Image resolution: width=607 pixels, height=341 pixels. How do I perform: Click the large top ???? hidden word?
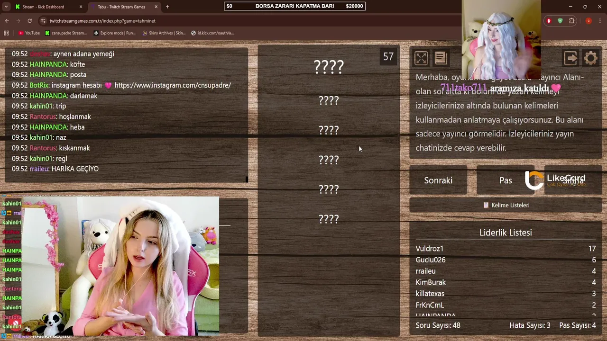[329, 67]
